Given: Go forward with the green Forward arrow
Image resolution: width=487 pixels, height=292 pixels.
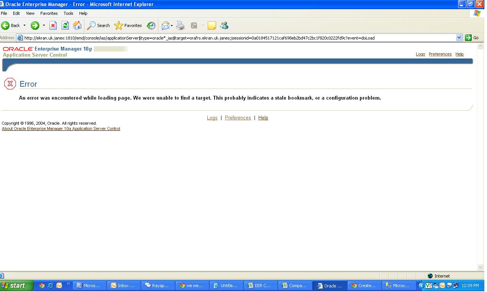Looking at the screenshot, I should [35, 25].
